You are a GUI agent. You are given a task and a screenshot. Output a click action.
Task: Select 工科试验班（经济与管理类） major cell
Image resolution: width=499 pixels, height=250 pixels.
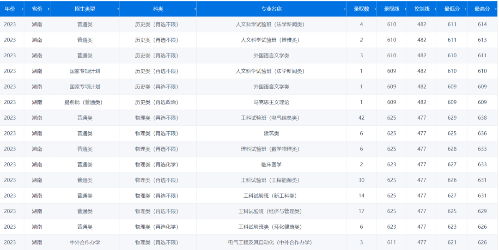tap(271, 212)
